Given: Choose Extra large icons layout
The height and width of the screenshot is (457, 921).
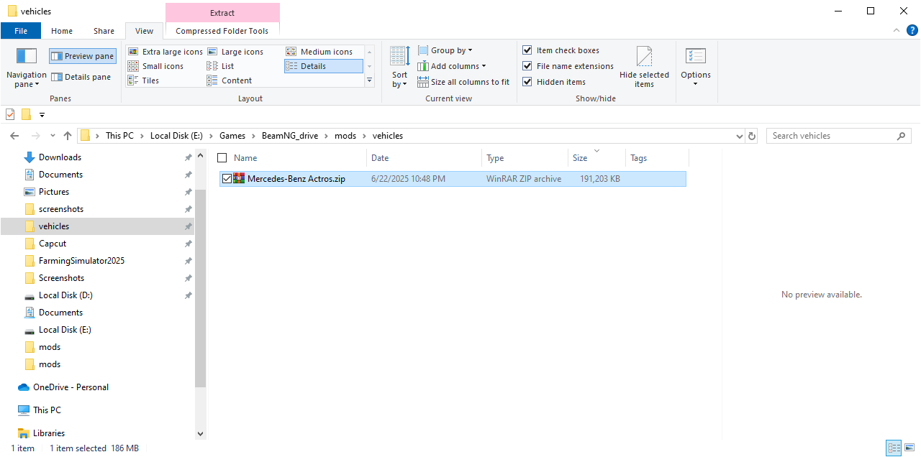Looking at the screenshot, I should (165, 52).
